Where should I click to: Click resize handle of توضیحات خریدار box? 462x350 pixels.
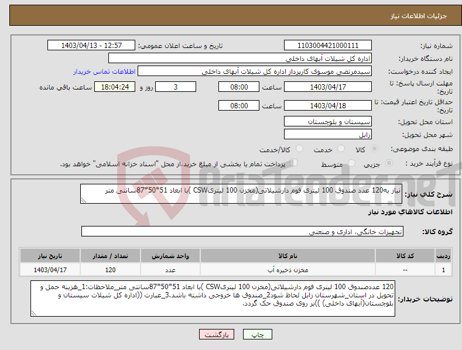click(33, 314)
